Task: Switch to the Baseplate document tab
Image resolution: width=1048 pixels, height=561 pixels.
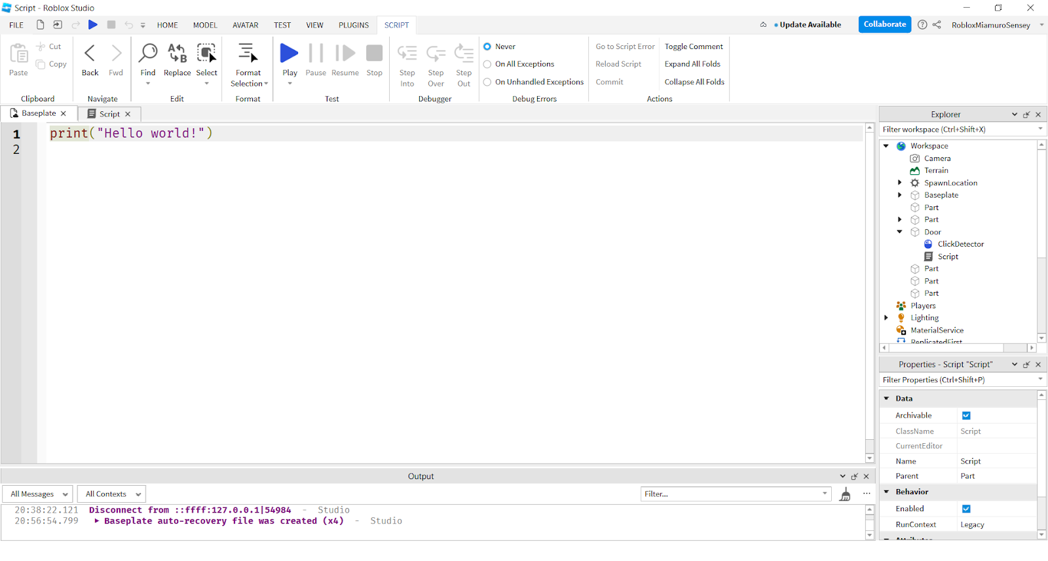Action: (39, 113)
